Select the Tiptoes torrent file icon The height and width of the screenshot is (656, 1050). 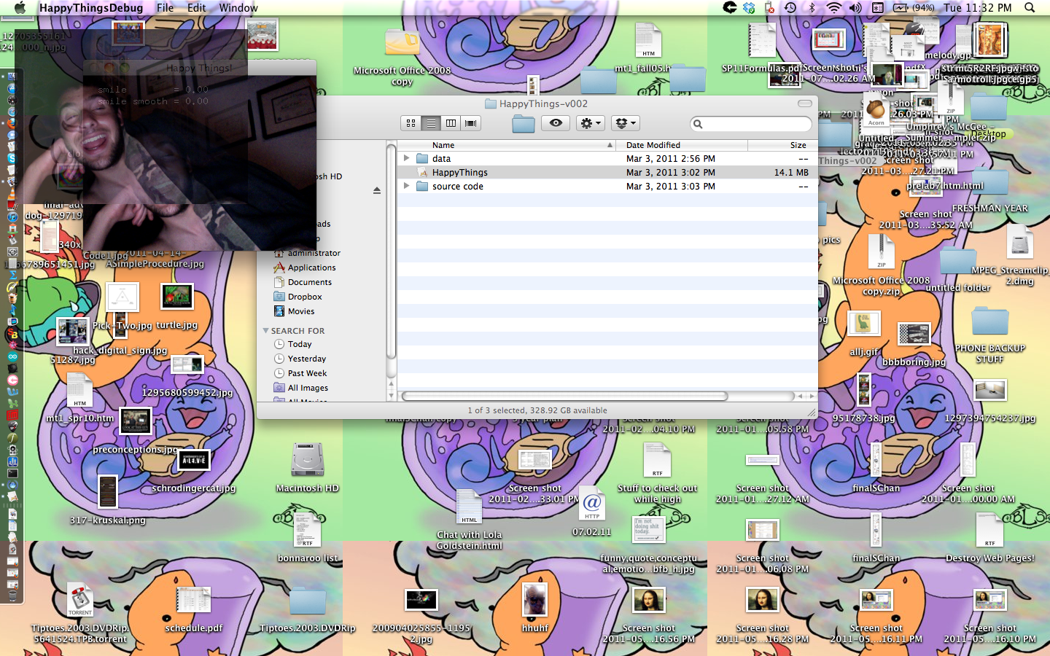tap(79, 600)
